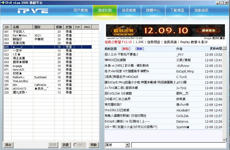Screen dimensions: 230x150
Task: Click the 瞭解更多 button in banner
Action: pos(208,30)
